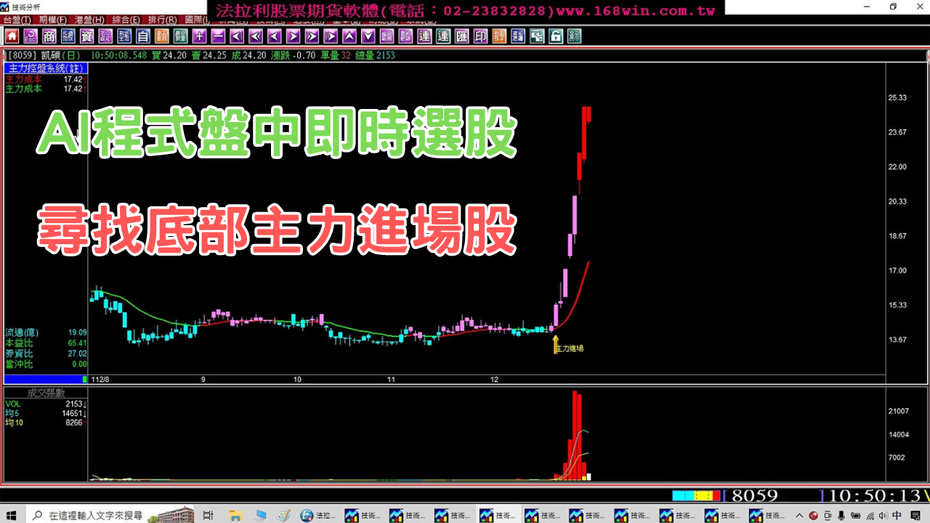
Task: Open the 台盤(T) menu
Action: [16, 20]
